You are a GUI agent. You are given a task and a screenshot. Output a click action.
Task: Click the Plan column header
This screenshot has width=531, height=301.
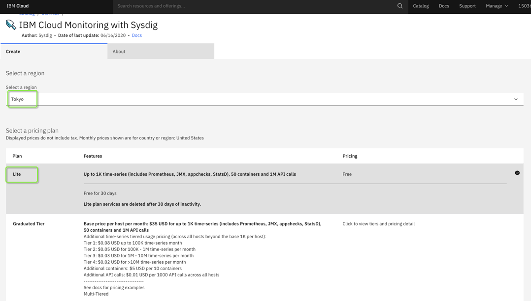17,156
